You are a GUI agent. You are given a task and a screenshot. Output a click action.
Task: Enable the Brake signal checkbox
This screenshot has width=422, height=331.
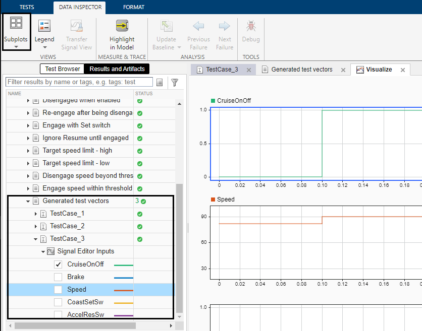pyautogui.click(x=58, y=277)
